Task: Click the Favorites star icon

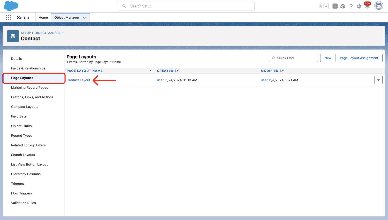Action: [320, 6]
